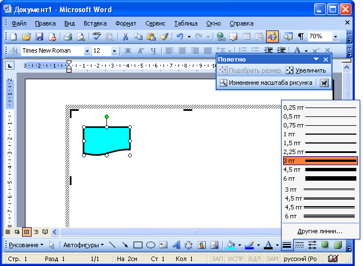Print the document with the printer icon
363x266 pixels.
coord(68,37)
